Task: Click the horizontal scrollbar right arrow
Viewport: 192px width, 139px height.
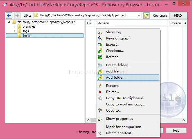Action: pos(184,120)
